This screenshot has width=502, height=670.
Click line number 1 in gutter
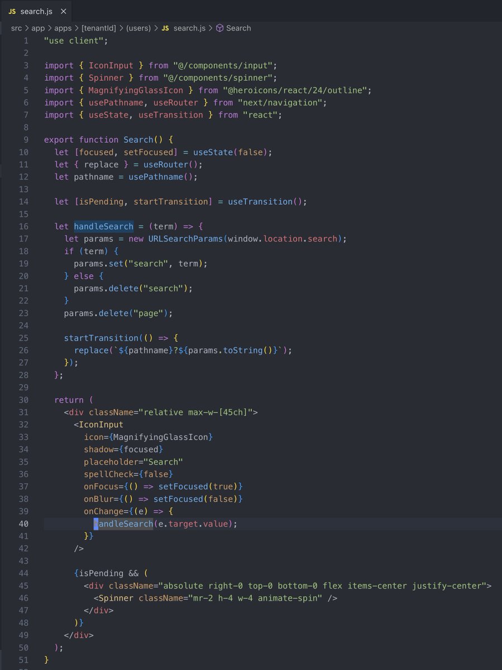[x=25, y=41]
